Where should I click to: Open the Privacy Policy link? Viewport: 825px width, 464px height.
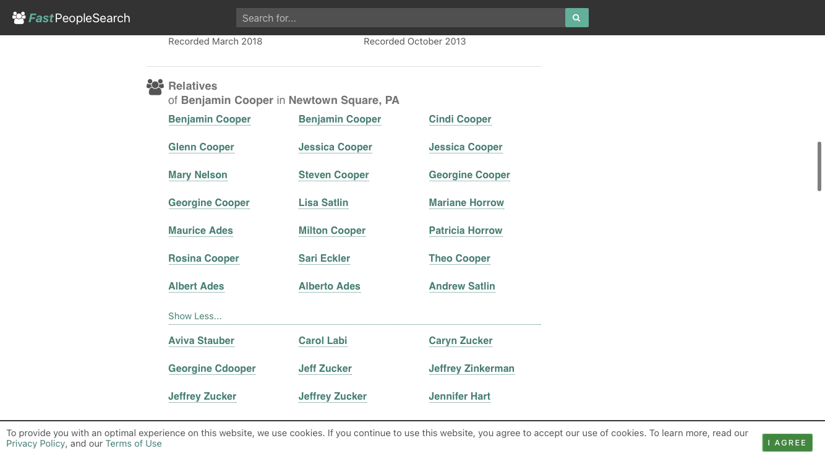(36, 444)
